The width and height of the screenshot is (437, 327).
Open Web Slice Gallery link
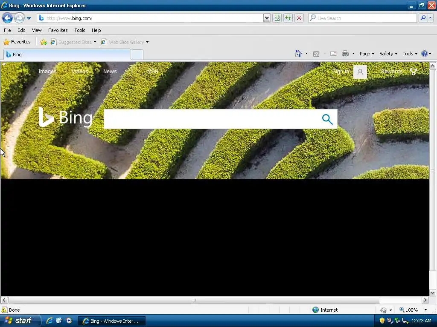(x=122, y=42)
